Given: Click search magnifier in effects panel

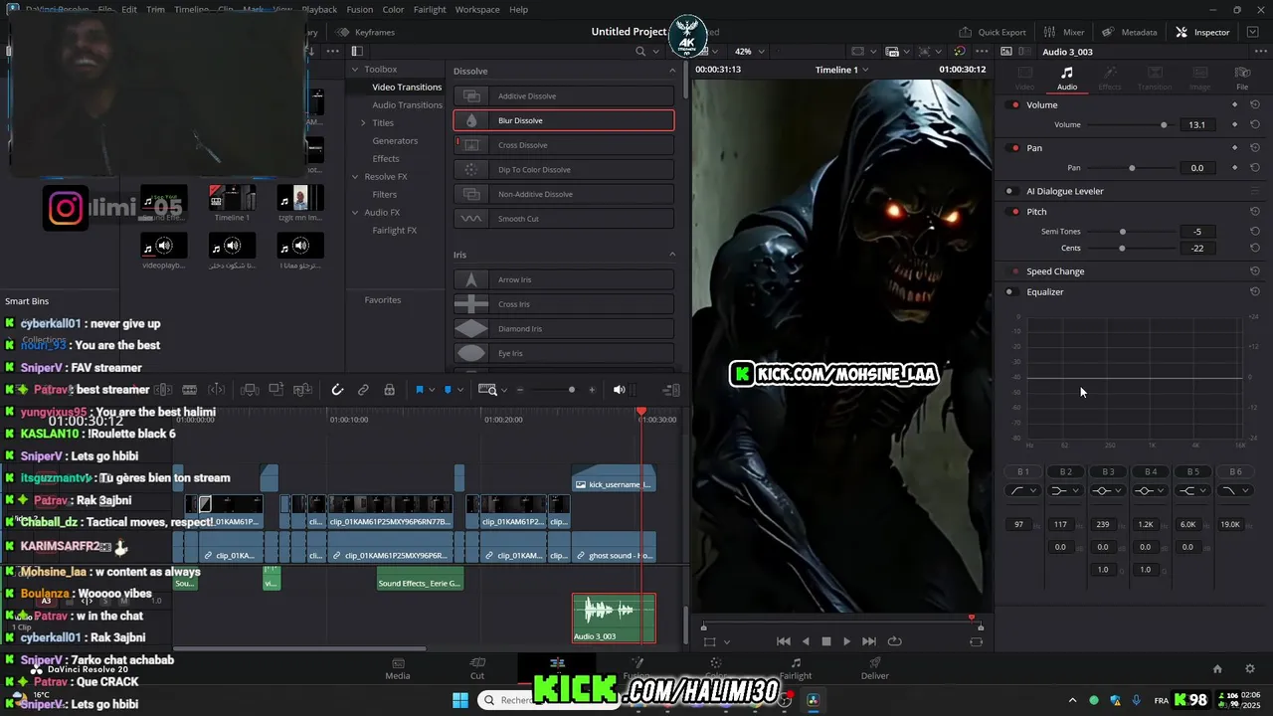Looking at the screenshot, I should pos(640,52).
